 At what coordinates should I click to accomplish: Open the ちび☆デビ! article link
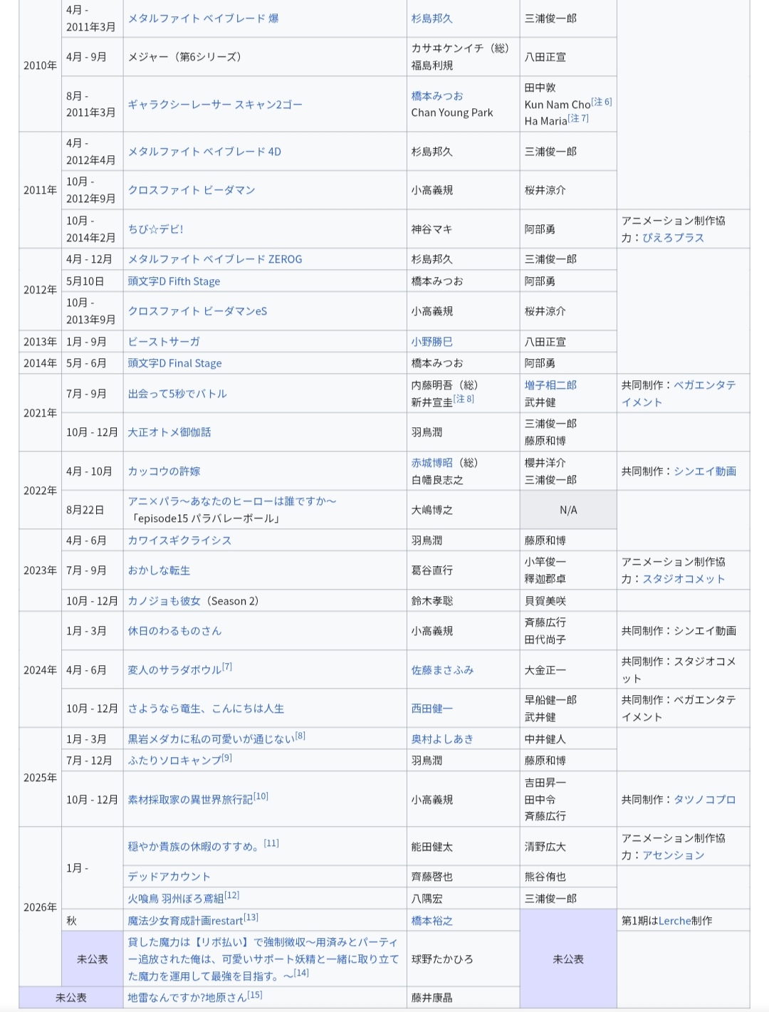coord(155,229)
